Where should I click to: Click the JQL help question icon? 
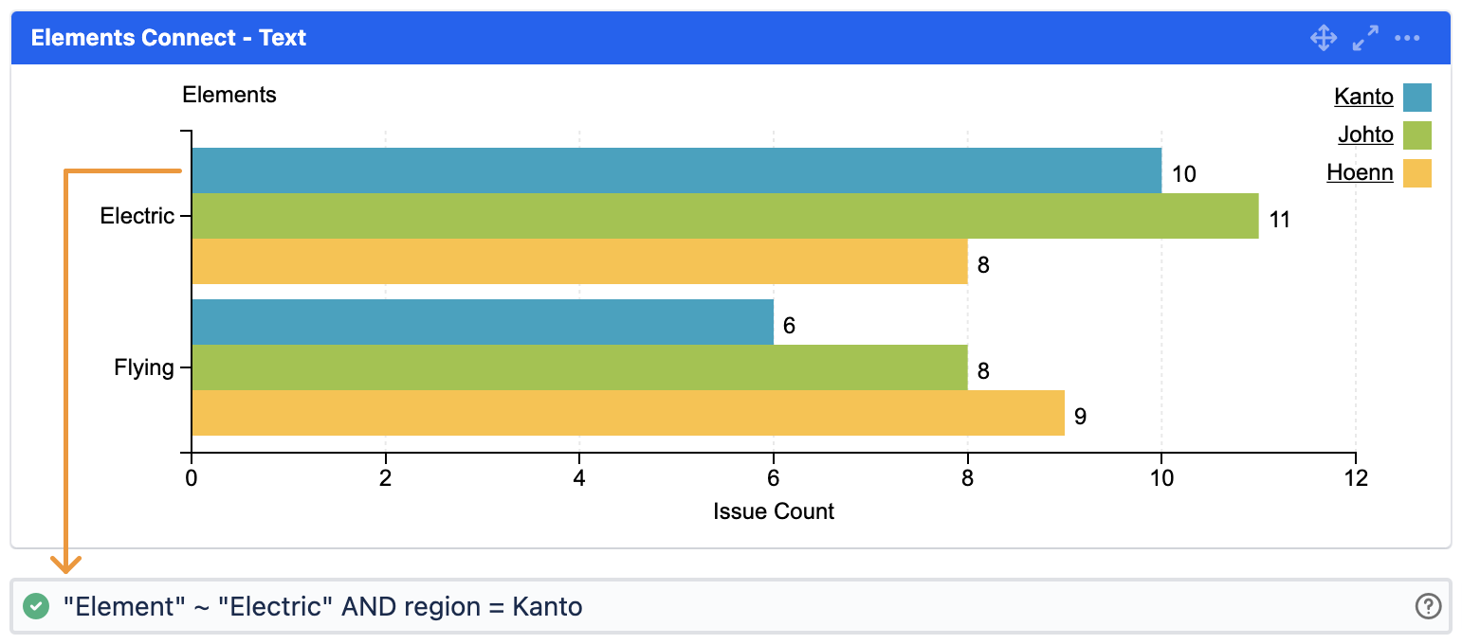coord(1428,606)
